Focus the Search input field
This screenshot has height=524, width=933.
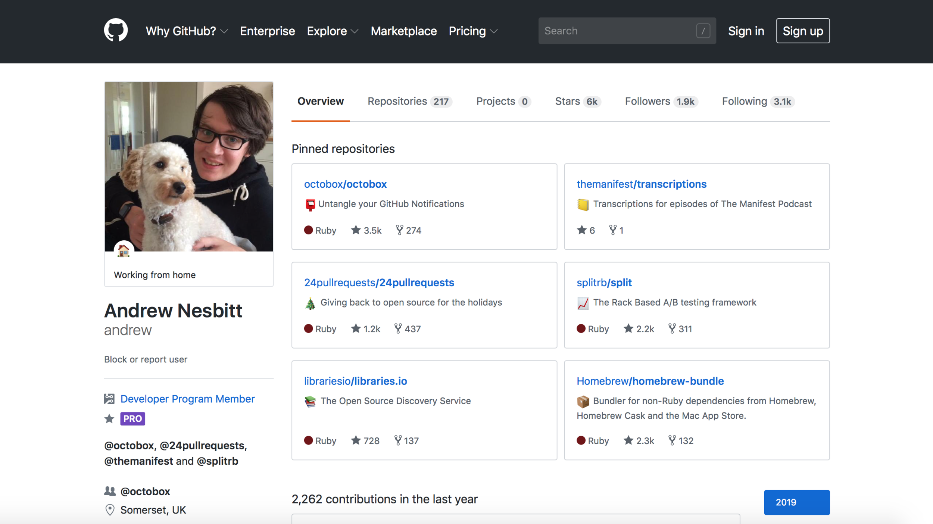[627, 31]
